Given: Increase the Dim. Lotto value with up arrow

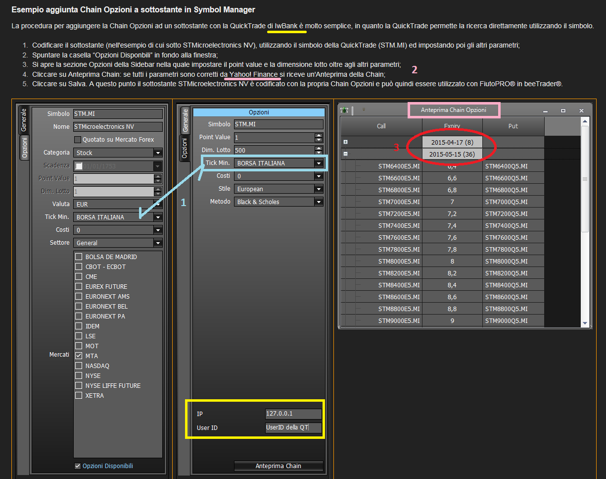Looking at the screenshot, I should 319,148.
